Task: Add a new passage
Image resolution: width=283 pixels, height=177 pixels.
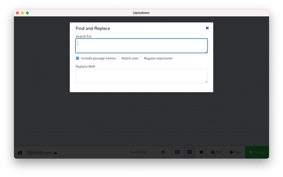Action: (x=257, y=152)
